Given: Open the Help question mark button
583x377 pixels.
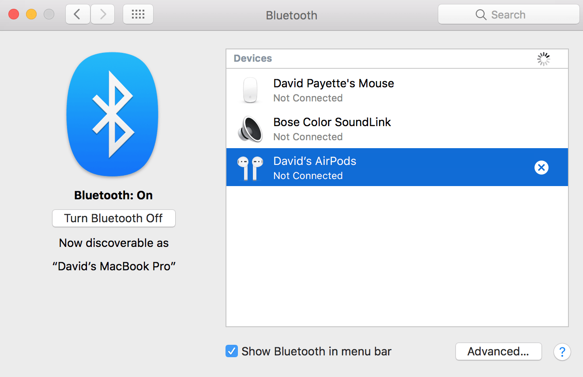Looking at the screenshot, I should [x=562, y=352].
